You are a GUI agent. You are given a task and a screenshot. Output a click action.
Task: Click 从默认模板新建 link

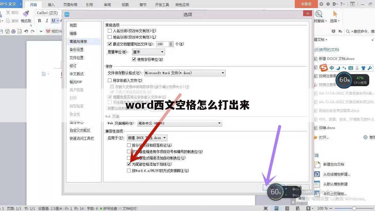coord(335,184)
